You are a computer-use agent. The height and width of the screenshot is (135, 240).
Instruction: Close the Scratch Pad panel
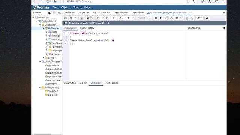click(x=224, y=28)
